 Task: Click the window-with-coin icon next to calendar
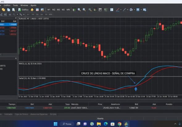tap(42, 10)
